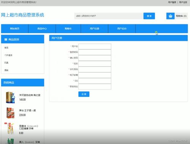Click the 姓名 input field
Image resolution: width=190 pixels, height=144 pixels.
(95, 64)
